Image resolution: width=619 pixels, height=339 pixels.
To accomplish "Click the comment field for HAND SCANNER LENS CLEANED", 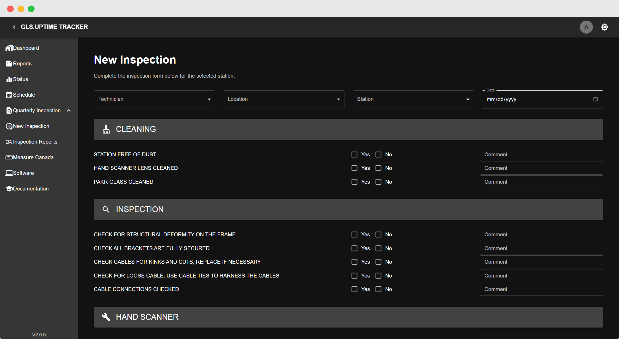I will coord(541,168).
